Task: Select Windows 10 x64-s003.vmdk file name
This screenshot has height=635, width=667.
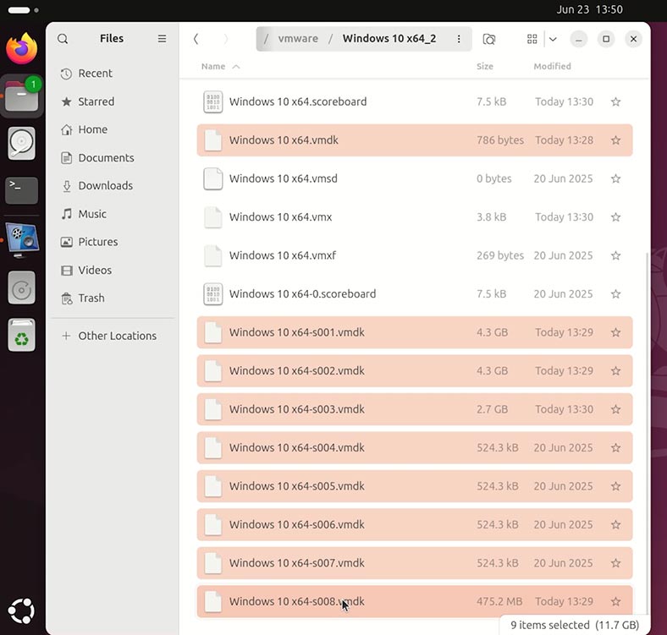Action: point(297,409)
